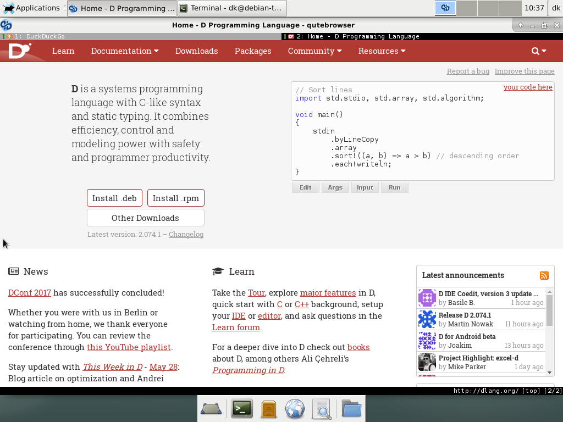563x422 pixels.
Task: Open DConf 2017 link
Action: click(30, 292)
